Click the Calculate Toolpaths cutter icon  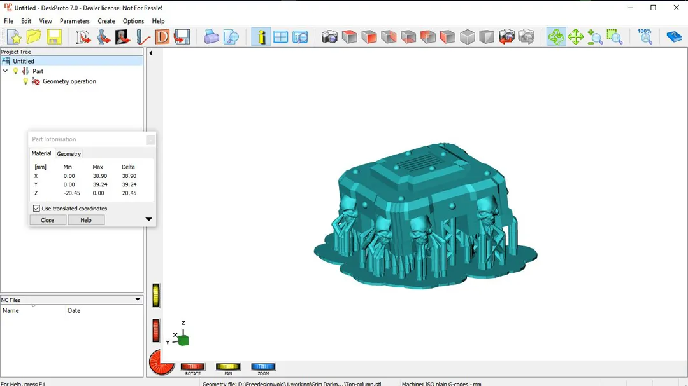(142, 37)
